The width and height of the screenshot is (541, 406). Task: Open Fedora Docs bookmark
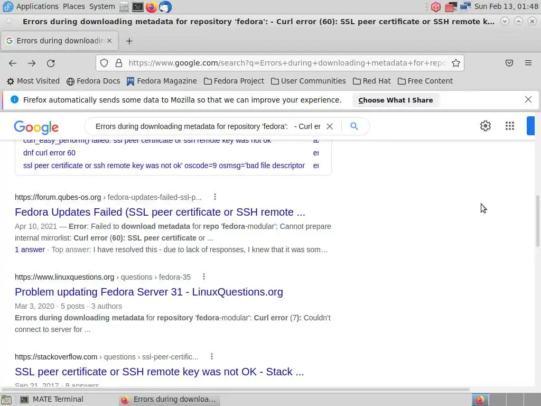(93, 81)
